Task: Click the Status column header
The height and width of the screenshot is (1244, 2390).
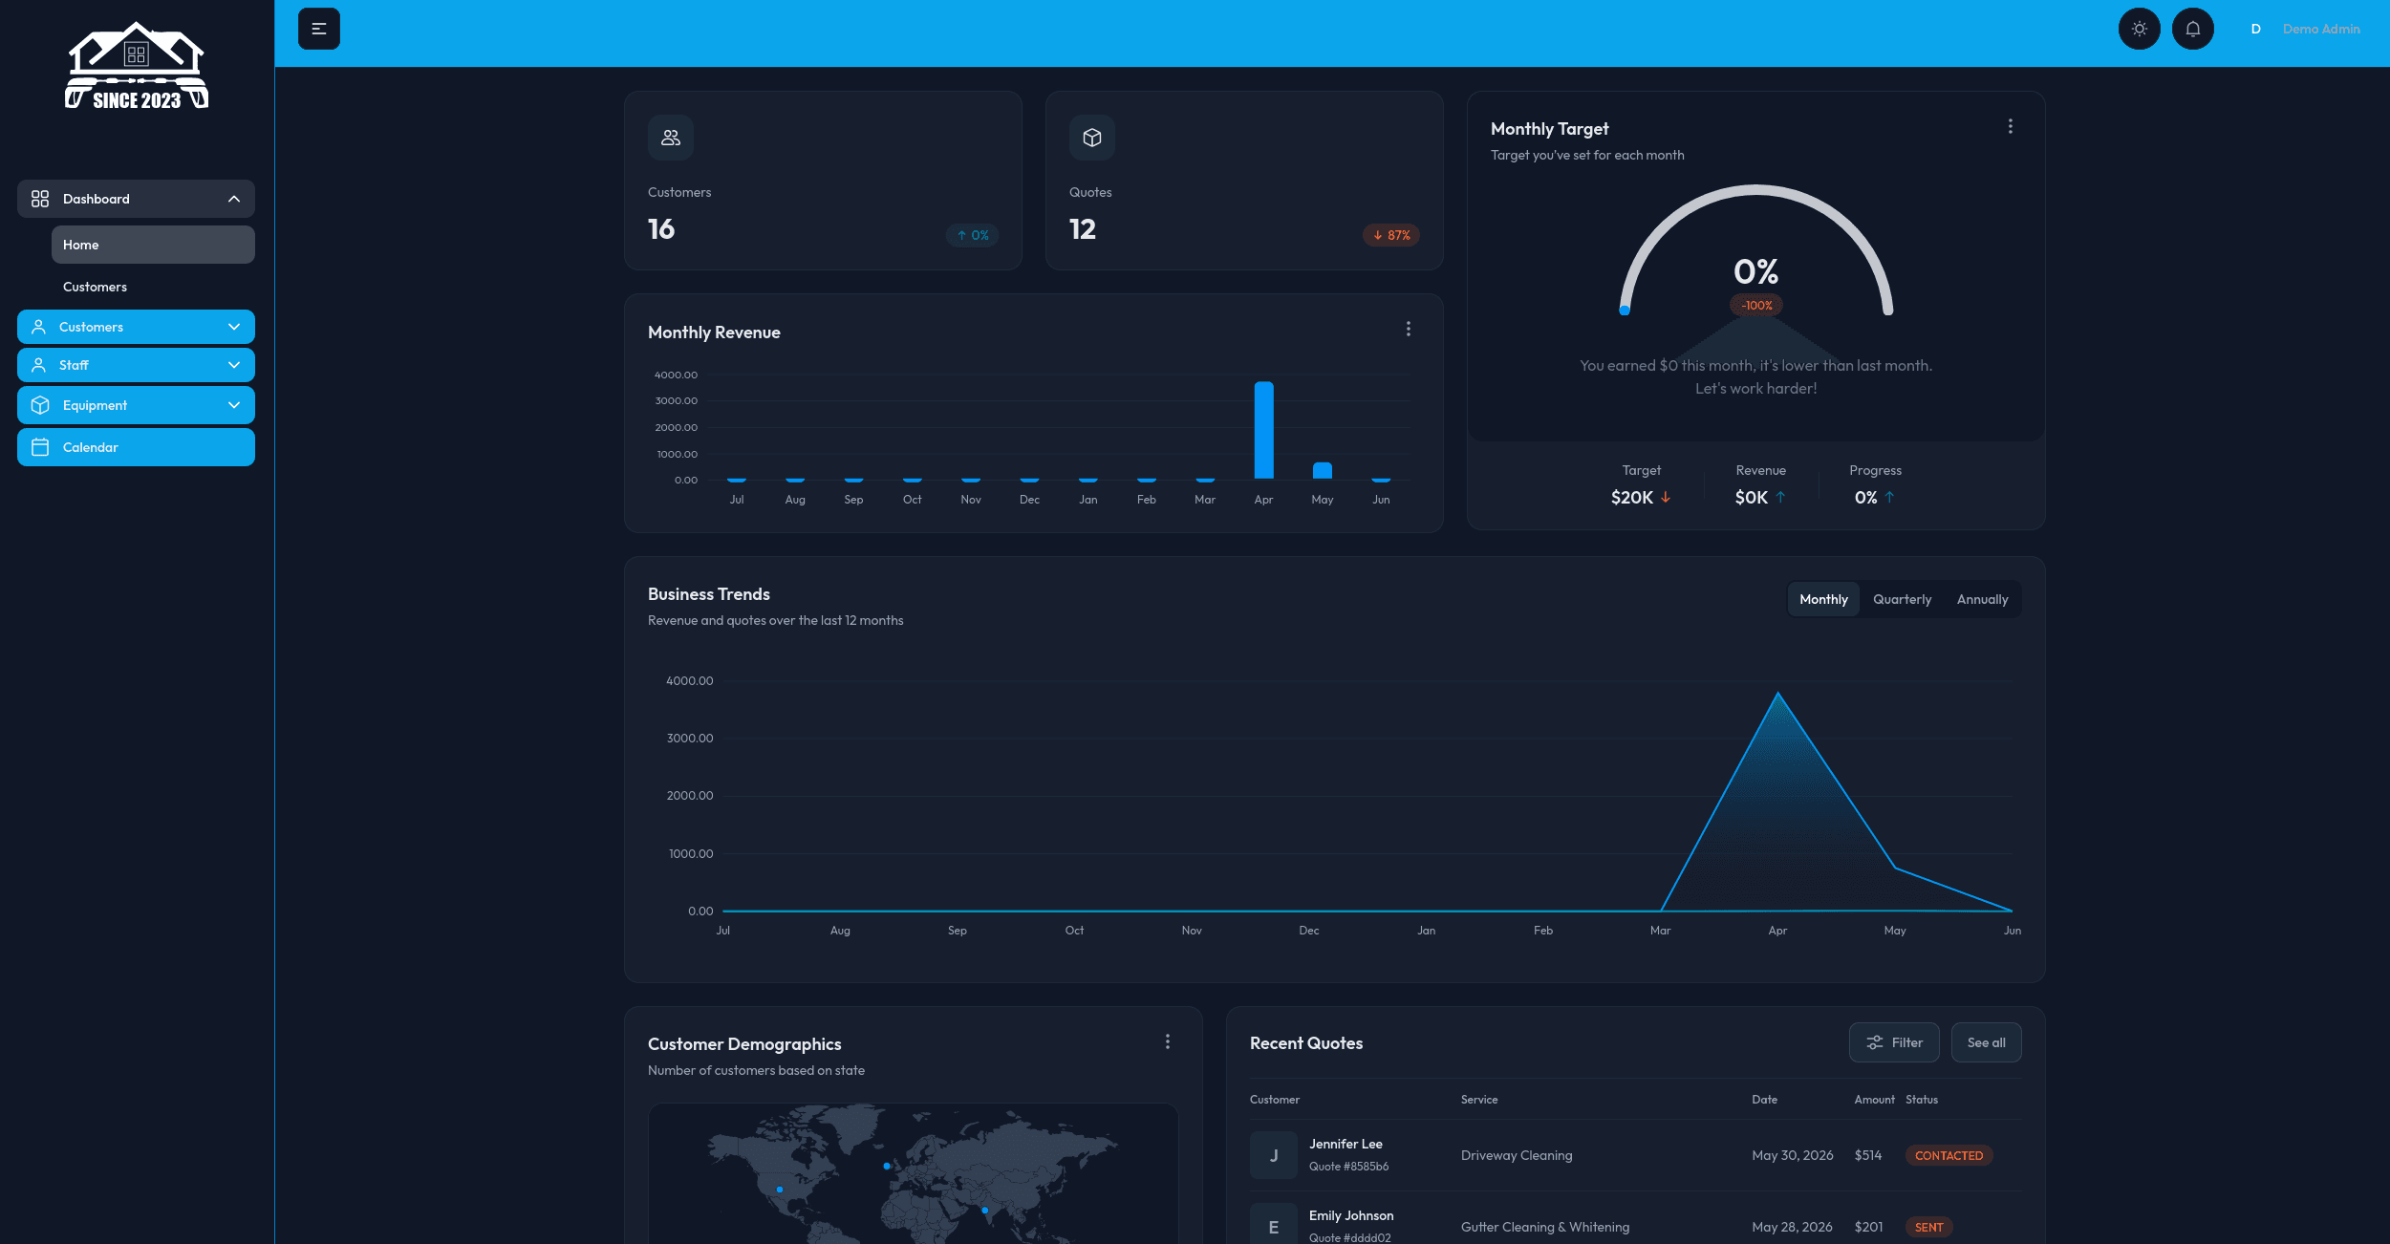Action: [1922, 1100]
